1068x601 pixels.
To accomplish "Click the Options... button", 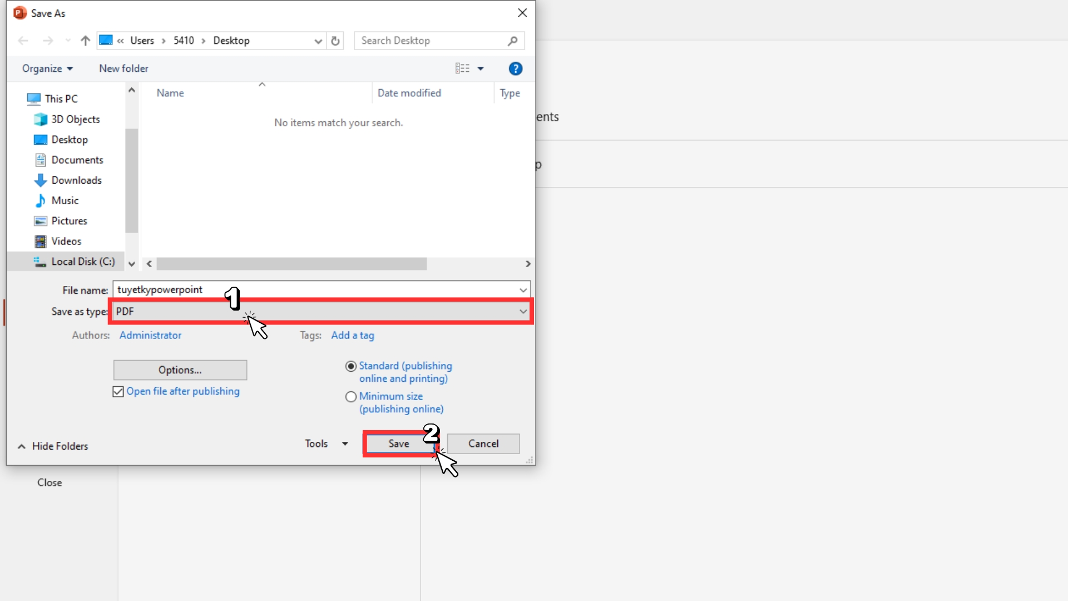I will (x=180, y=370).
